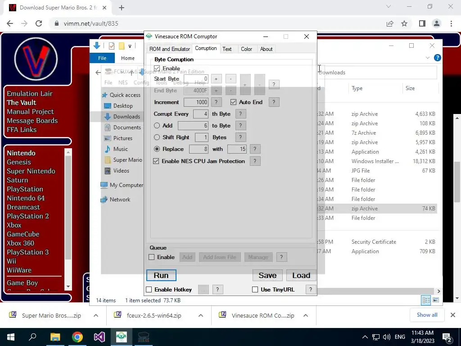The height and width of the screenshot is (346, 461).
Task: Switch to the Color tab
Action: [x=246, y=49]
